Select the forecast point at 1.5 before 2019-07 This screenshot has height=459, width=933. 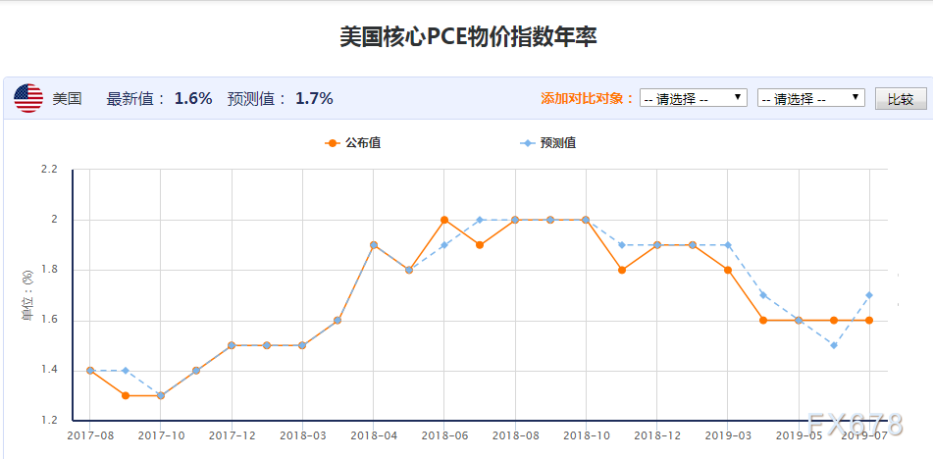click(x=834, y=345)
